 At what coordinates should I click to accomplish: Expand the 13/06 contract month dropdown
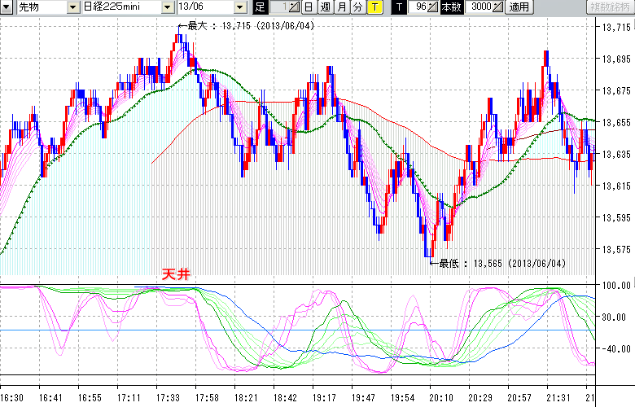pos(239,7)
